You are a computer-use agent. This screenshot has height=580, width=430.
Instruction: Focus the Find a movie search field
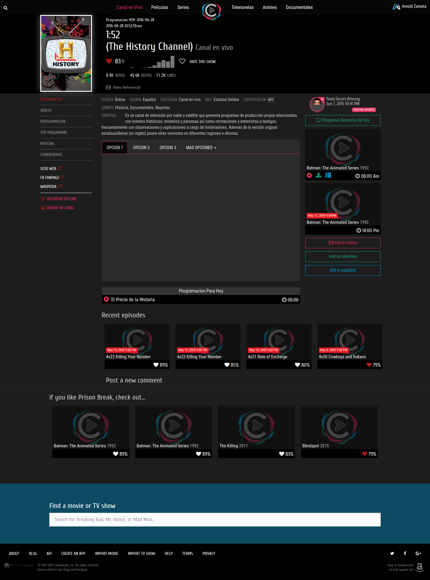pos(215,520)
